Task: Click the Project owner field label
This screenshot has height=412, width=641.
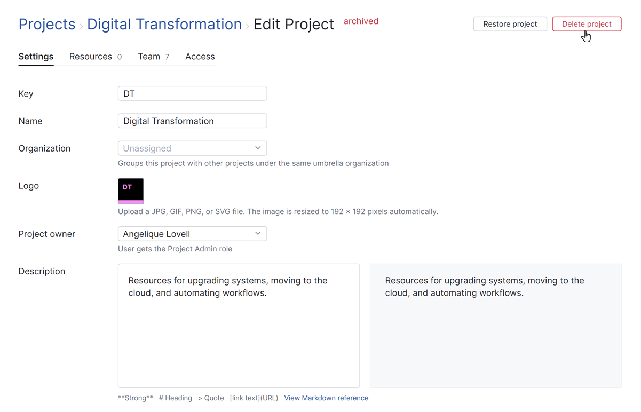Action: (47, 234)
